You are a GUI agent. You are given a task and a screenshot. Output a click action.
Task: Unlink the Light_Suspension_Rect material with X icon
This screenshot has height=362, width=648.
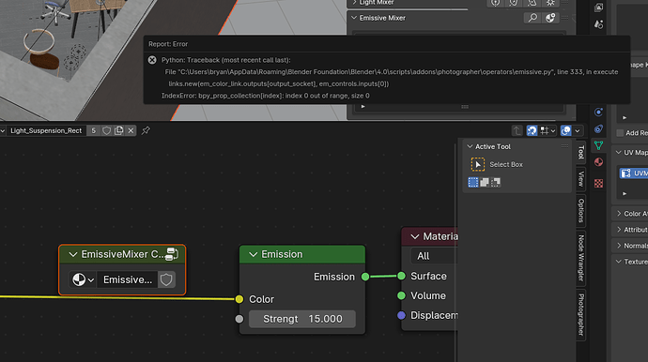coord(131,131)
